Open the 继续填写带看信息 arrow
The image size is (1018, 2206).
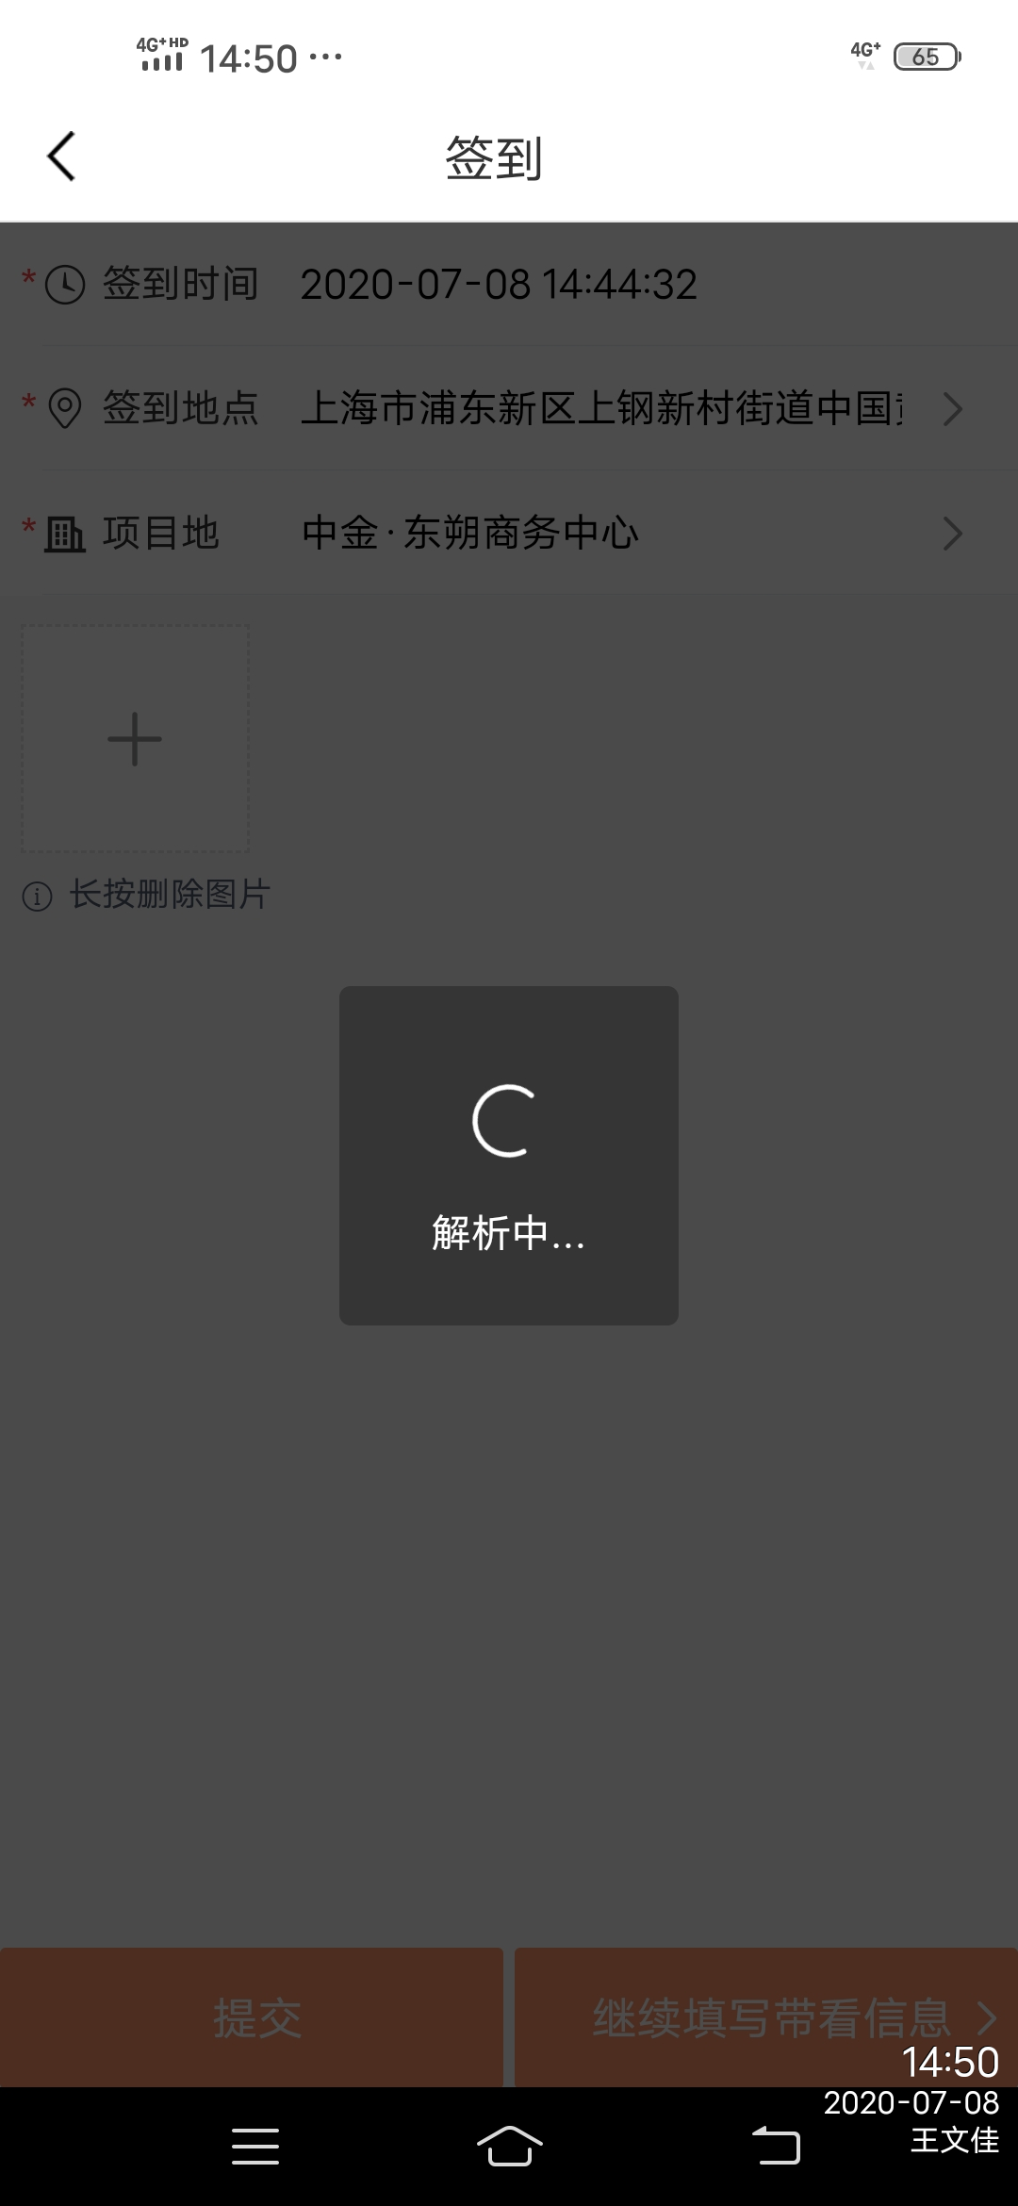coord(986,2017)
